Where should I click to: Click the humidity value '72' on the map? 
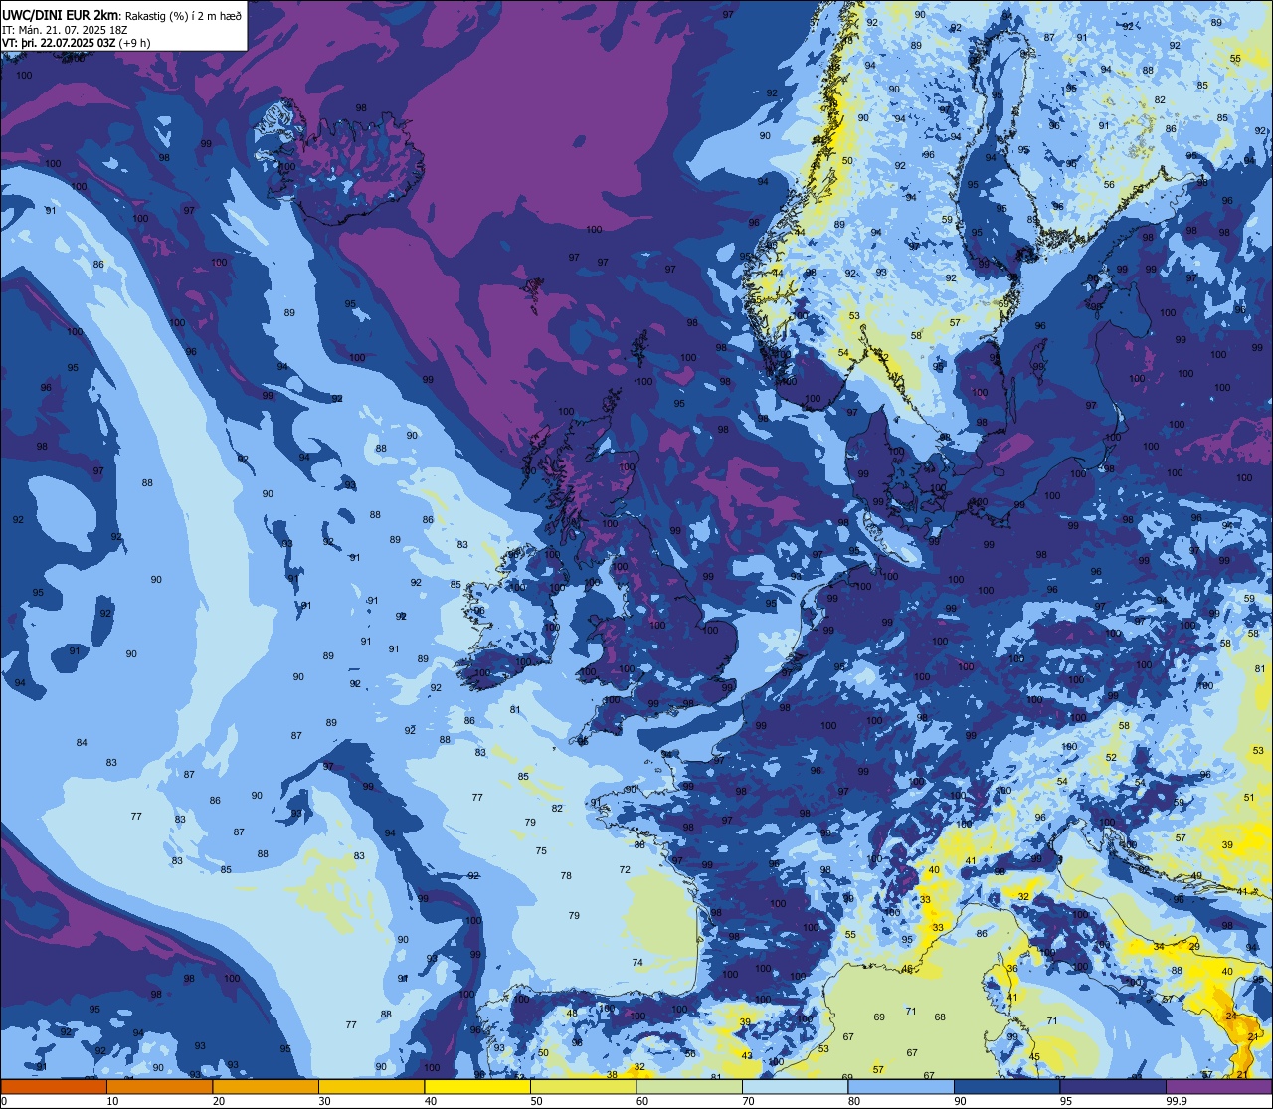click(x=625, y=869)
